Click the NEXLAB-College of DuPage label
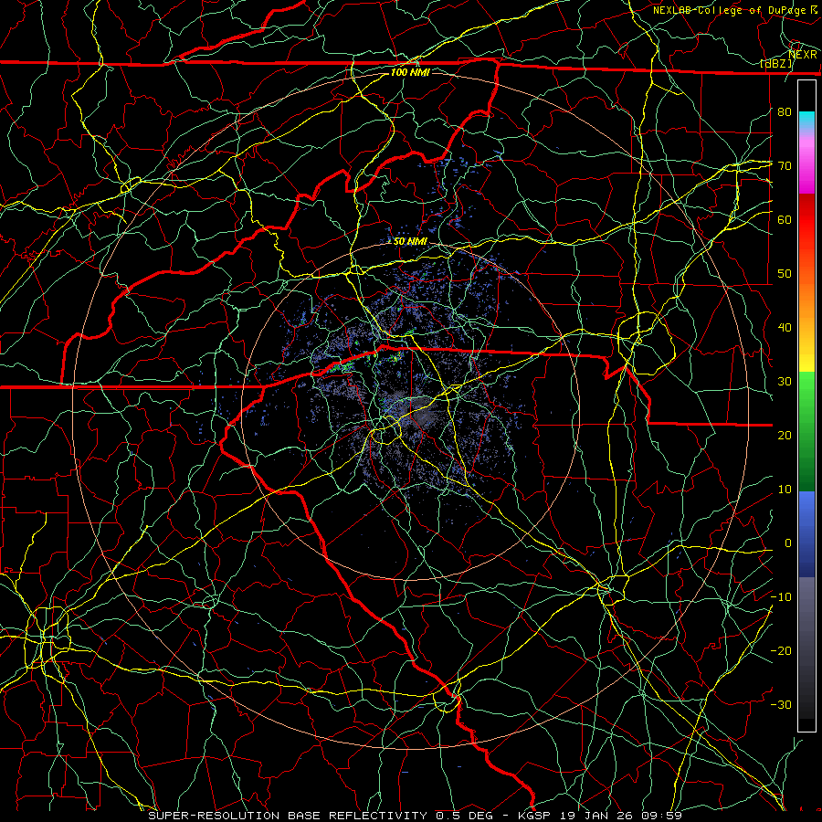Screen dimensions: 822x822 pos(729,10)
